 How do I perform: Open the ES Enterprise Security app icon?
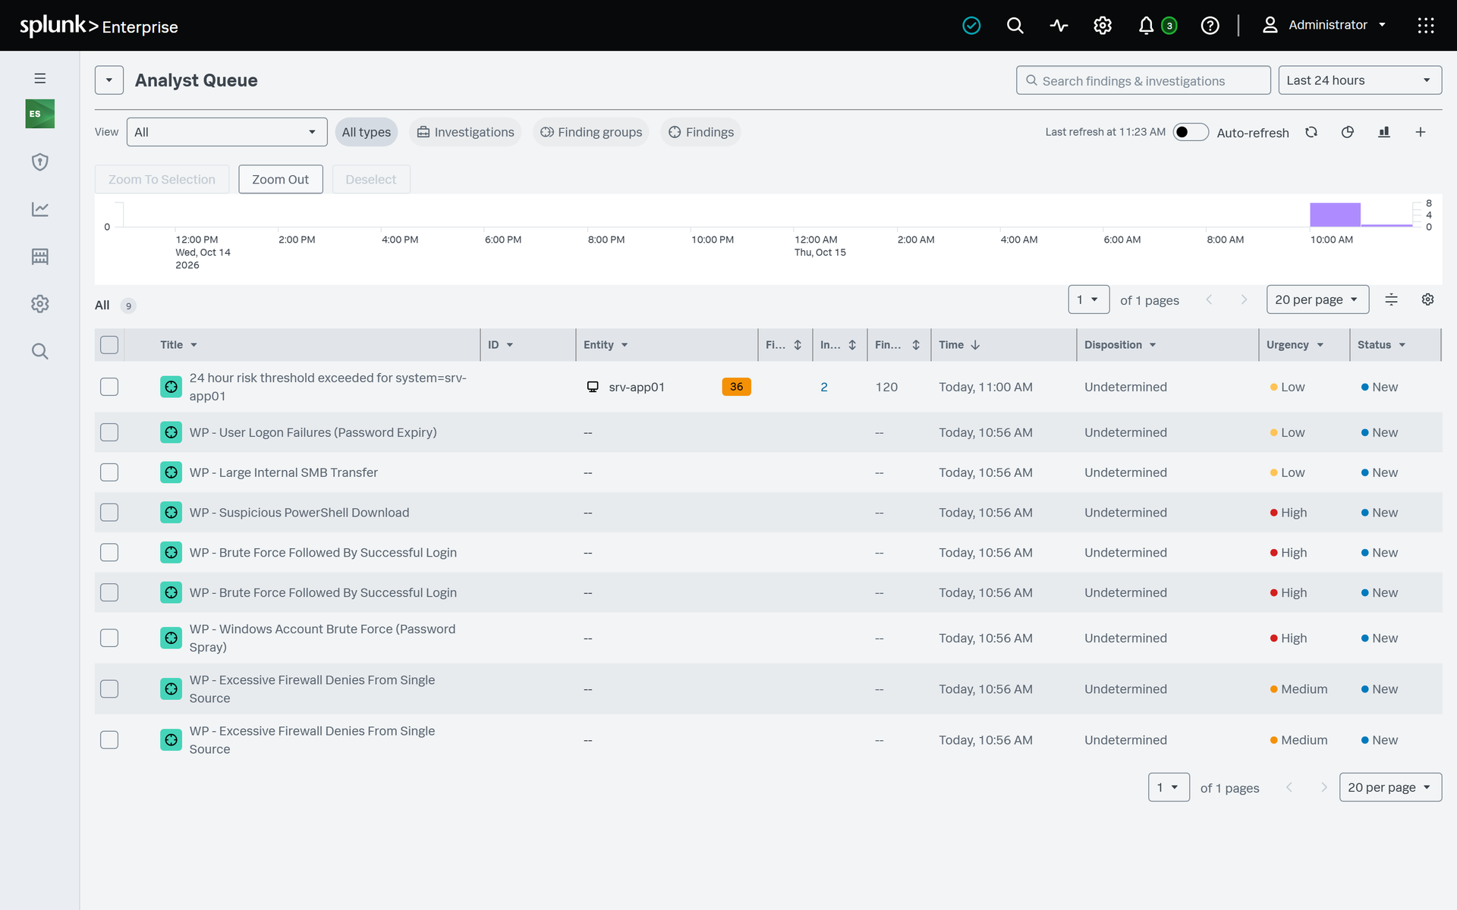coord(40,114)
